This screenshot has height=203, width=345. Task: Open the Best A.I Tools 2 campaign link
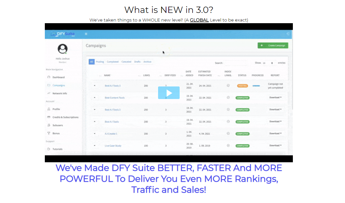[113, 110]
